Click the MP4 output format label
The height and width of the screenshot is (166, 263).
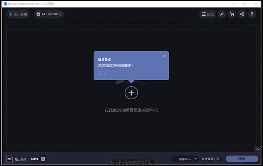[34, 159]
